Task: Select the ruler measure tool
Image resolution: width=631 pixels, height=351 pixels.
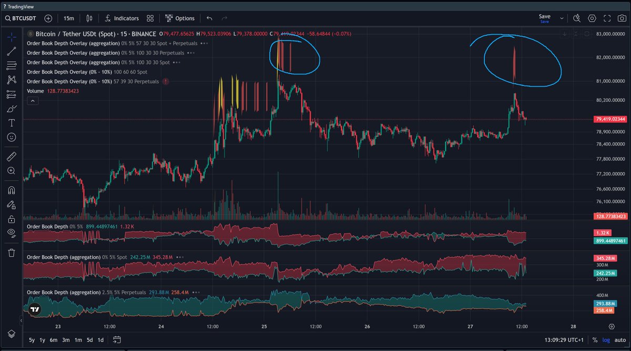Action: 11,156
